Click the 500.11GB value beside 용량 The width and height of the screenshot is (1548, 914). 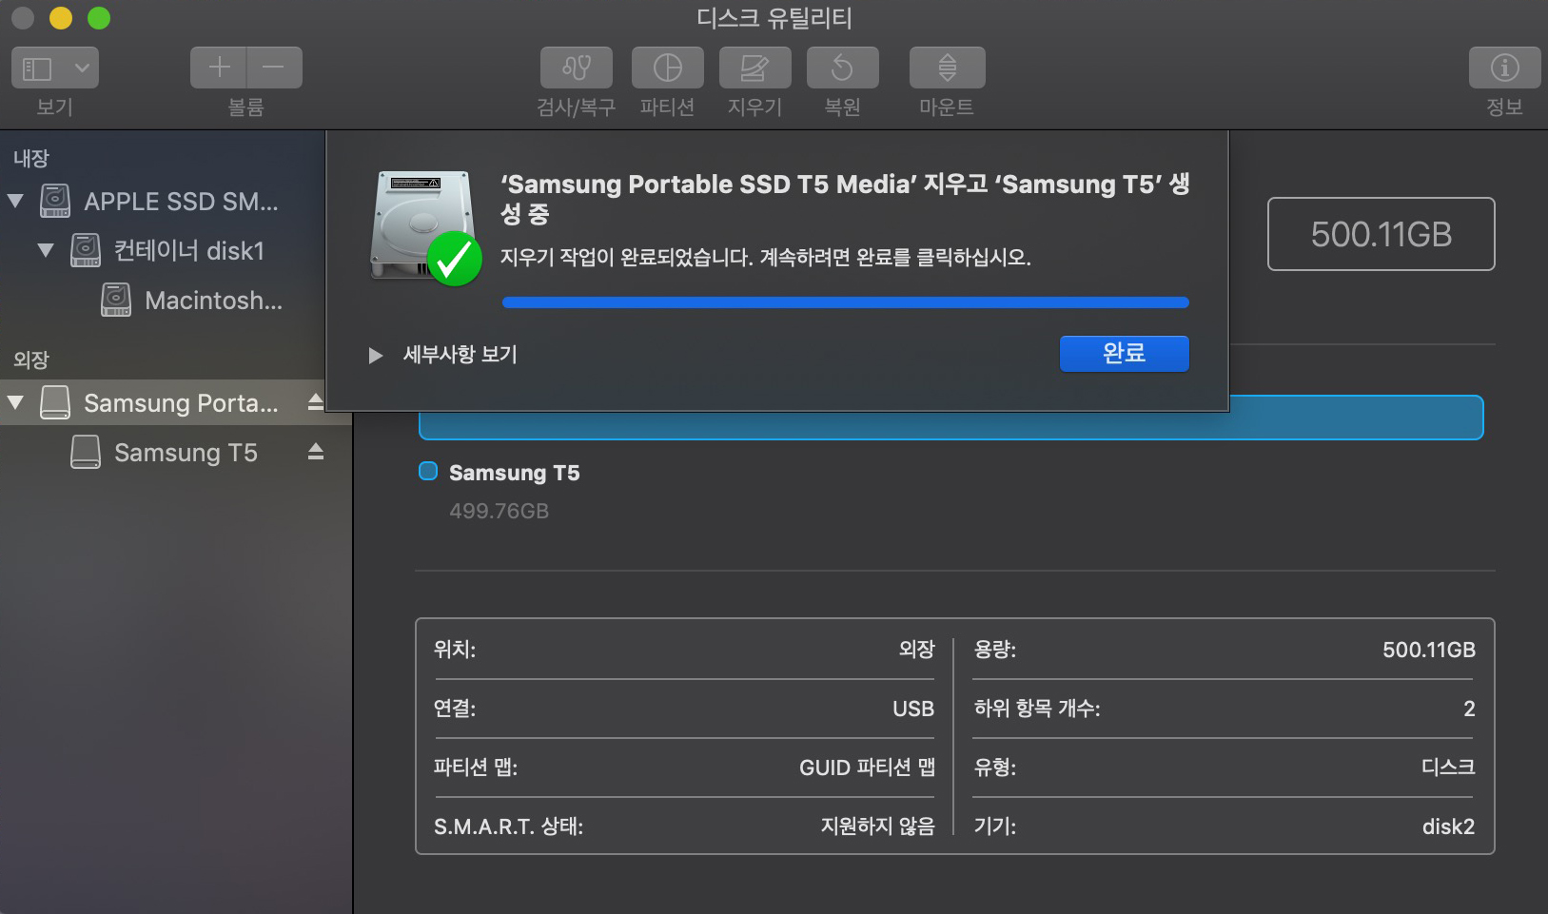pyautogui.click(x=1428, y=650)
